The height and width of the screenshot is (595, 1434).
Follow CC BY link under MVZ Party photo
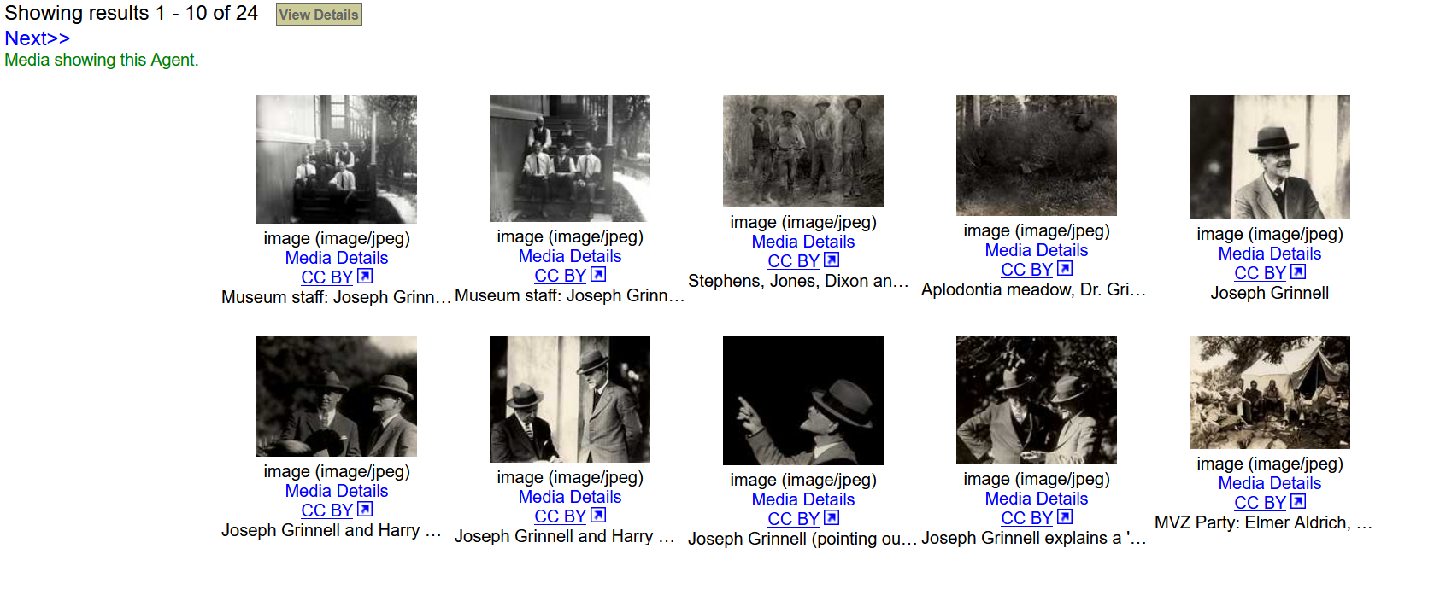click(x=1261, y=503)
